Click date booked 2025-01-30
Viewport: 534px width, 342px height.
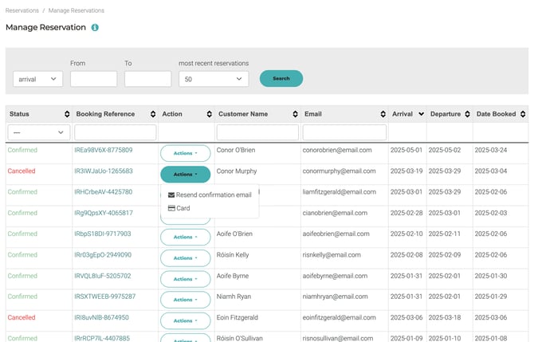click(491, 276)
